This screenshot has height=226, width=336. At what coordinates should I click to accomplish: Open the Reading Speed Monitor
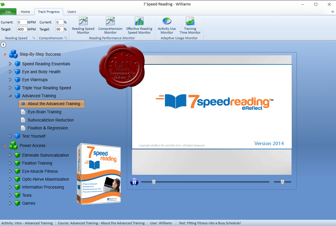pos(83,25)
